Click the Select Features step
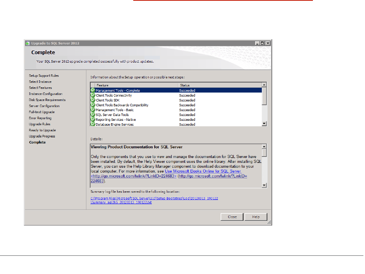Viewport: 365px width, 274px height. click(x=40, y=88)
